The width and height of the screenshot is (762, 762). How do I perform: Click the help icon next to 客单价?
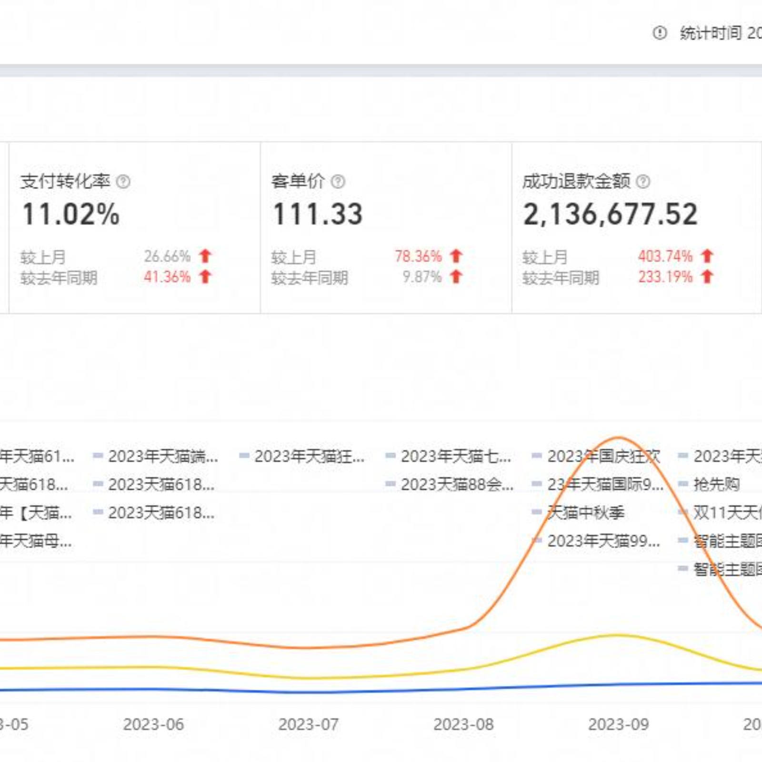click(x=338, y=181)
